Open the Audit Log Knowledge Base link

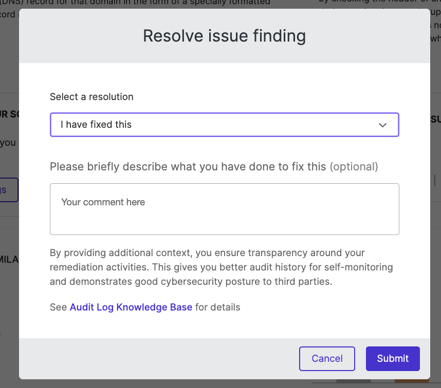pyautogui.click(x=131, y=307)
